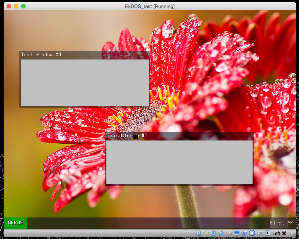Click the optical disc status icon

point(206,233)
